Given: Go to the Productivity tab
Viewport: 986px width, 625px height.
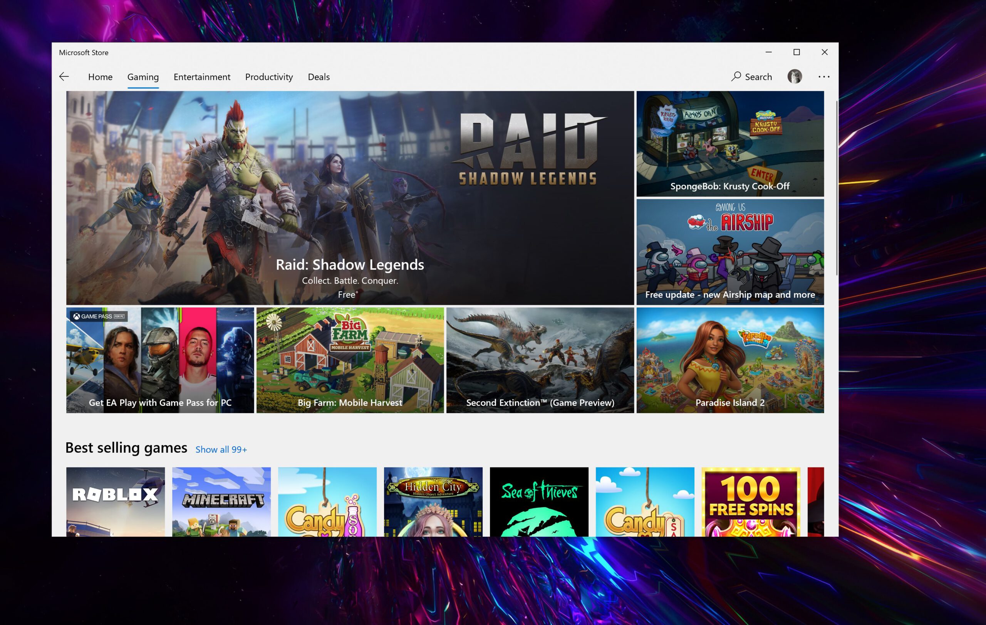Looking at the screenshot, I should (269, 77).
